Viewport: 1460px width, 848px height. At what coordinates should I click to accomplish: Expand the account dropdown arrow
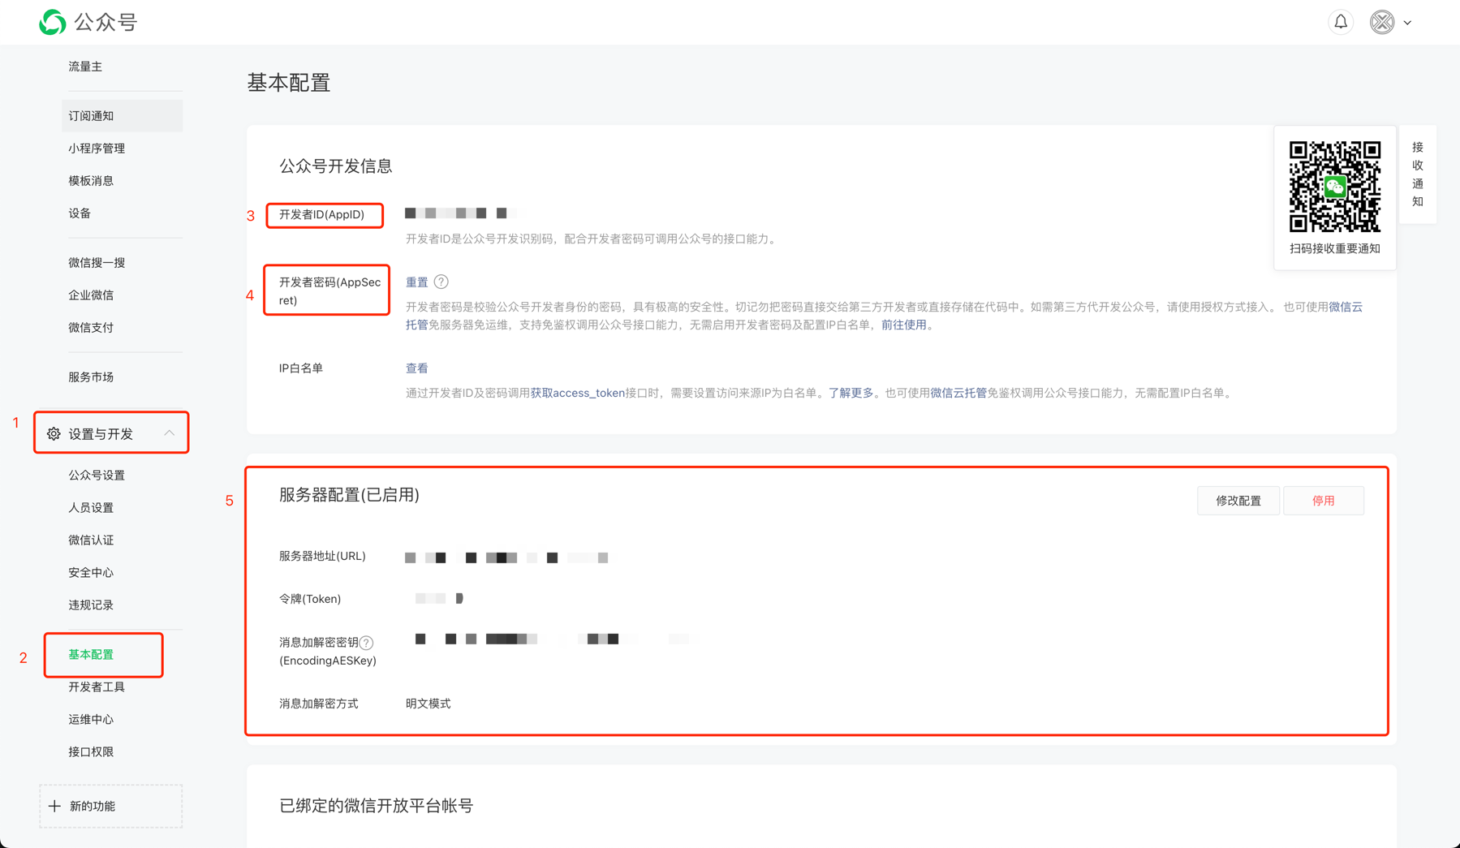[1408, 23]
